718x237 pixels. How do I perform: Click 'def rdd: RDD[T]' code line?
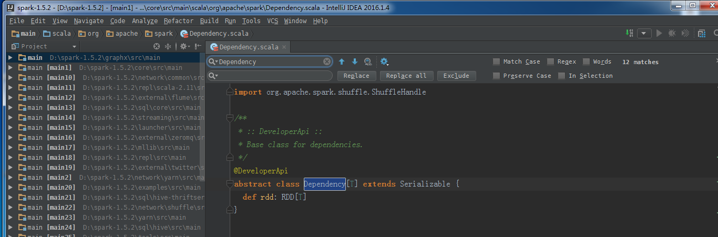tap(274, 197)
